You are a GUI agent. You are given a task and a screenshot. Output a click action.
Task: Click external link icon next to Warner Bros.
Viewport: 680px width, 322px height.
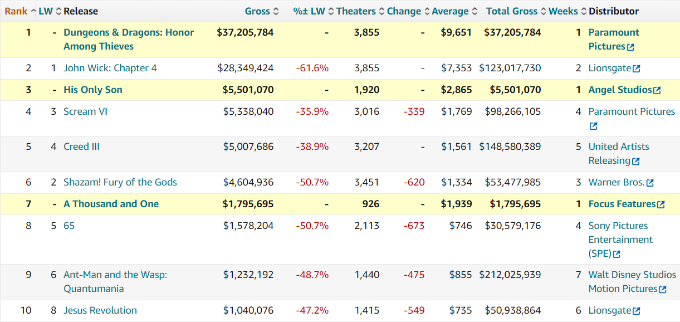650,183
